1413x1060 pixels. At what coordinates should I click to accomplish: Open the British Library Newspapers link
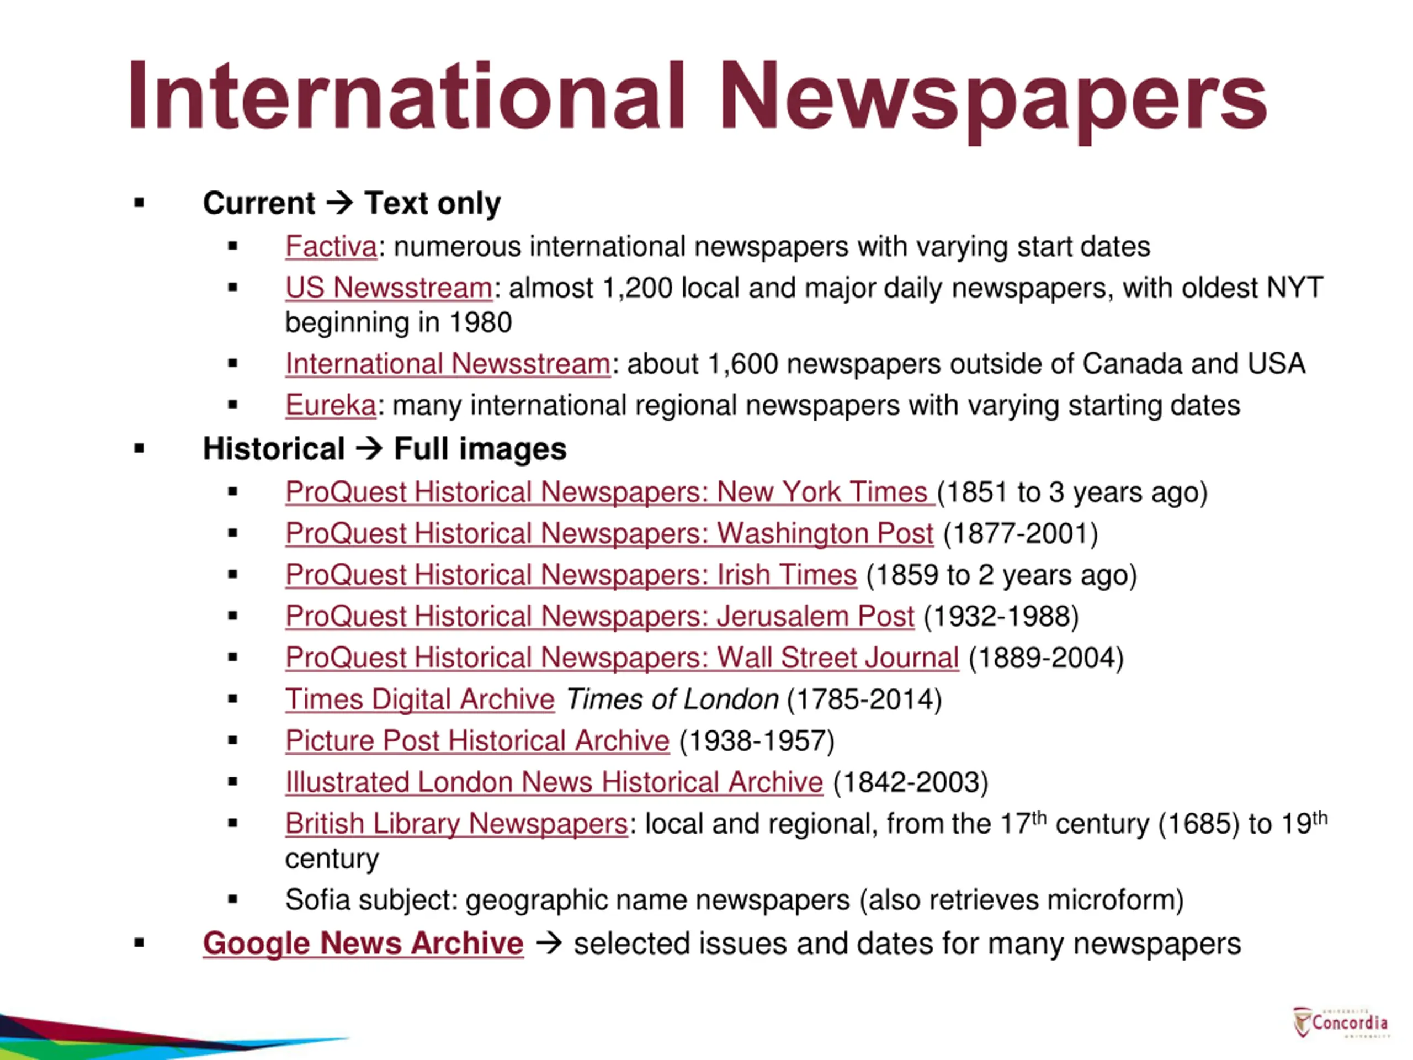[456, 824]
